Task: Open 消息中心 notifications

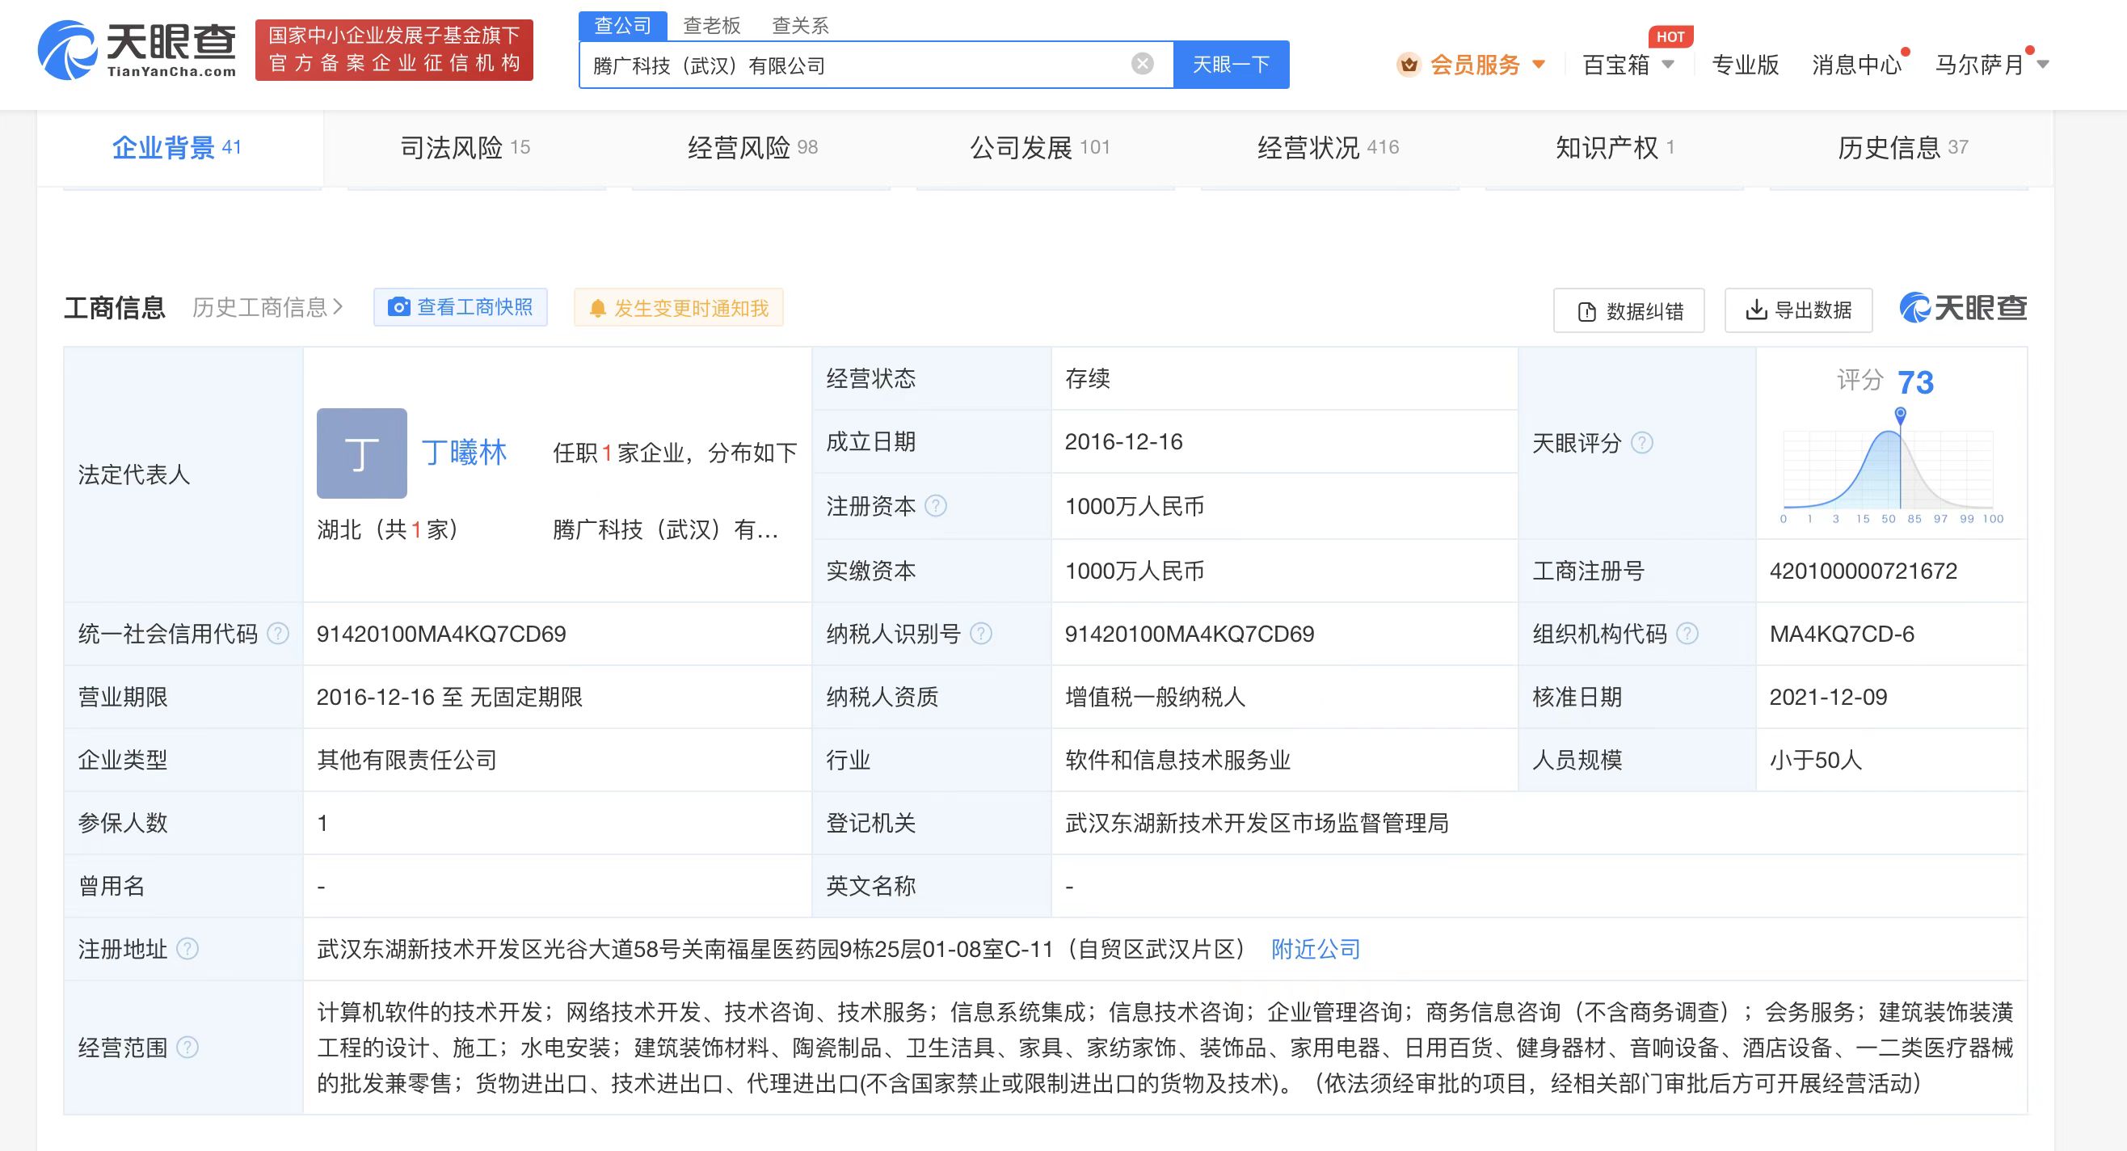Action: coord(1856,65)
